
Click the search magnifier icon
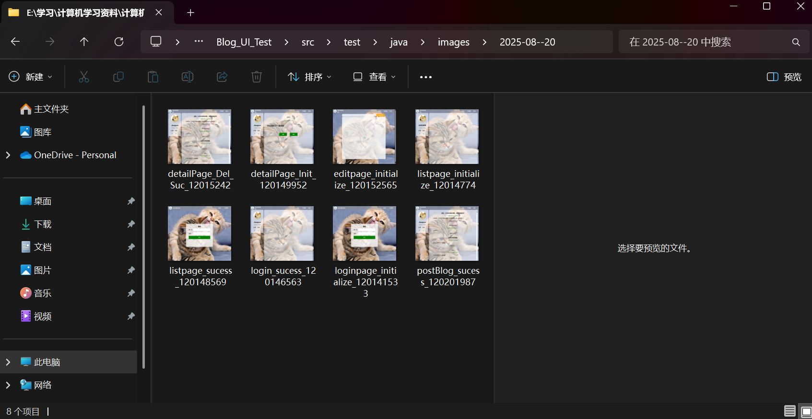tap(796, 42)
